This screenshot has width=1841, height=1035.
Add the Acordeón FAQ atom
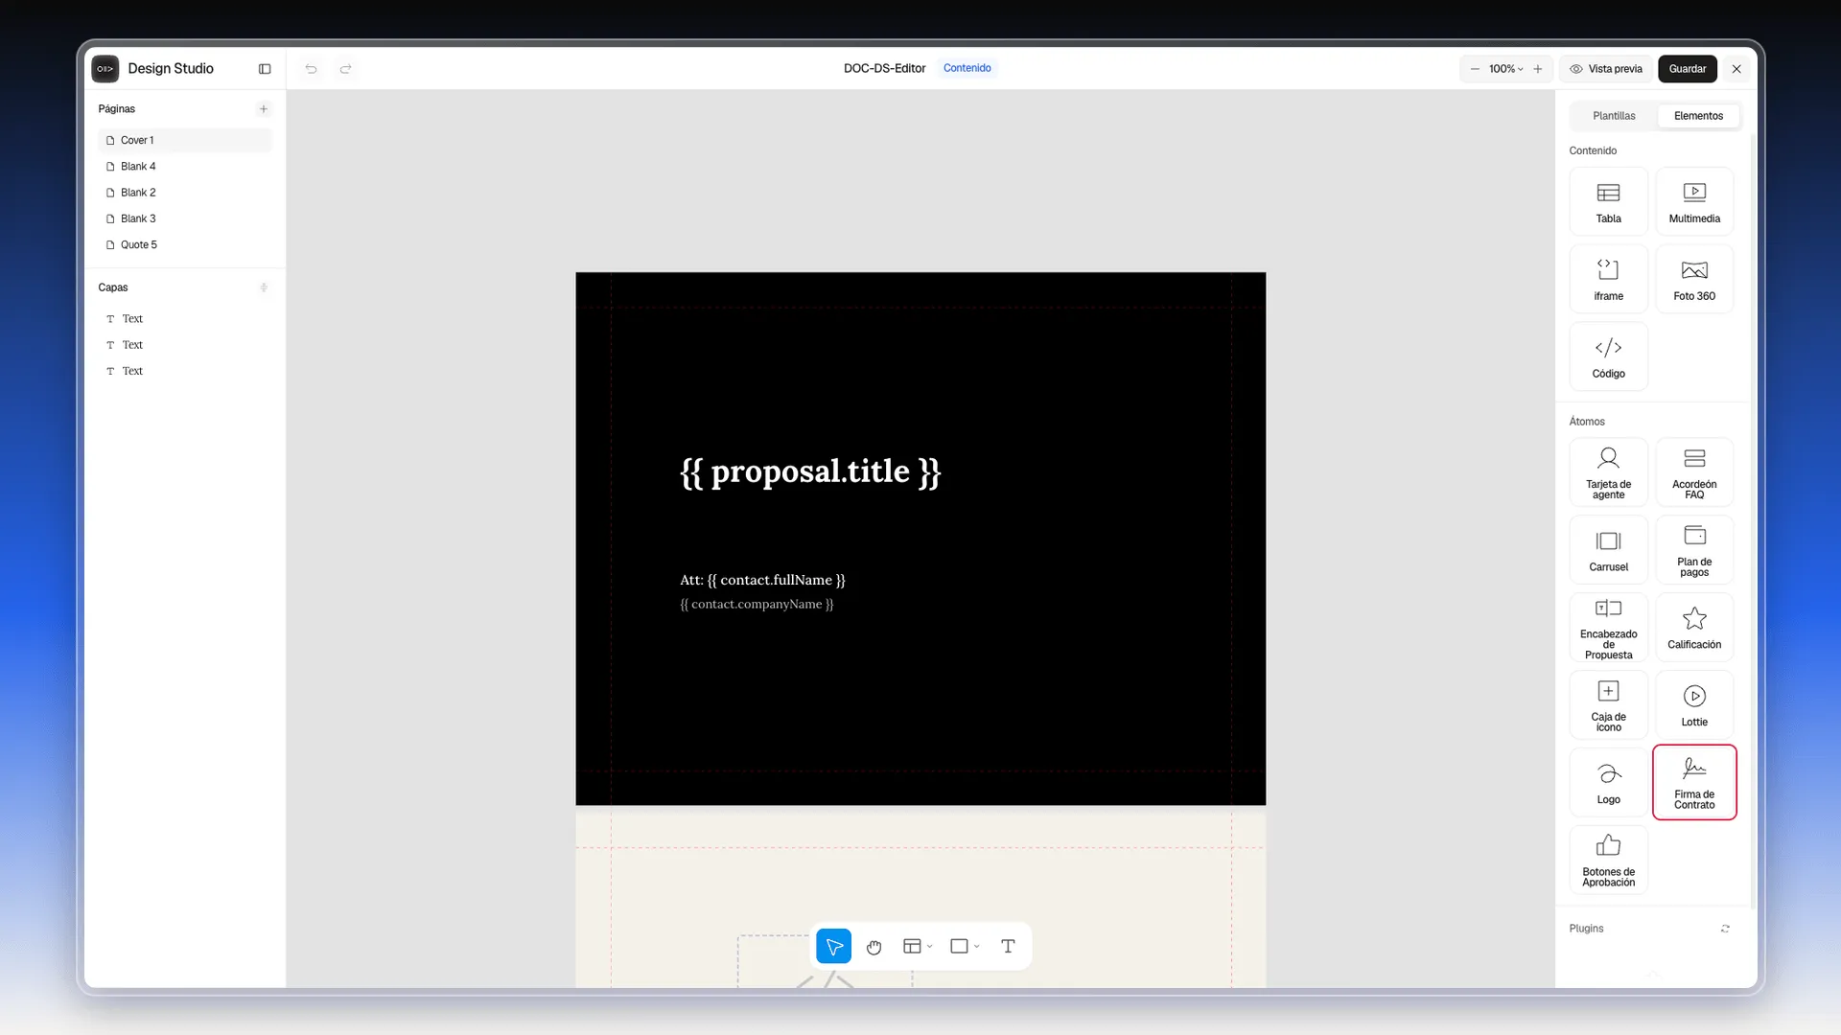point(1694,472)
